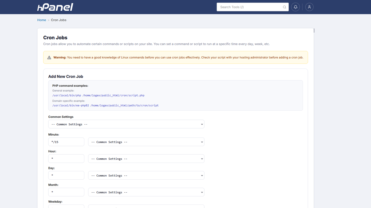Viewport: 371px width, 208px height.
Task: Open the user account icon
Action: (x=309, y=7)
